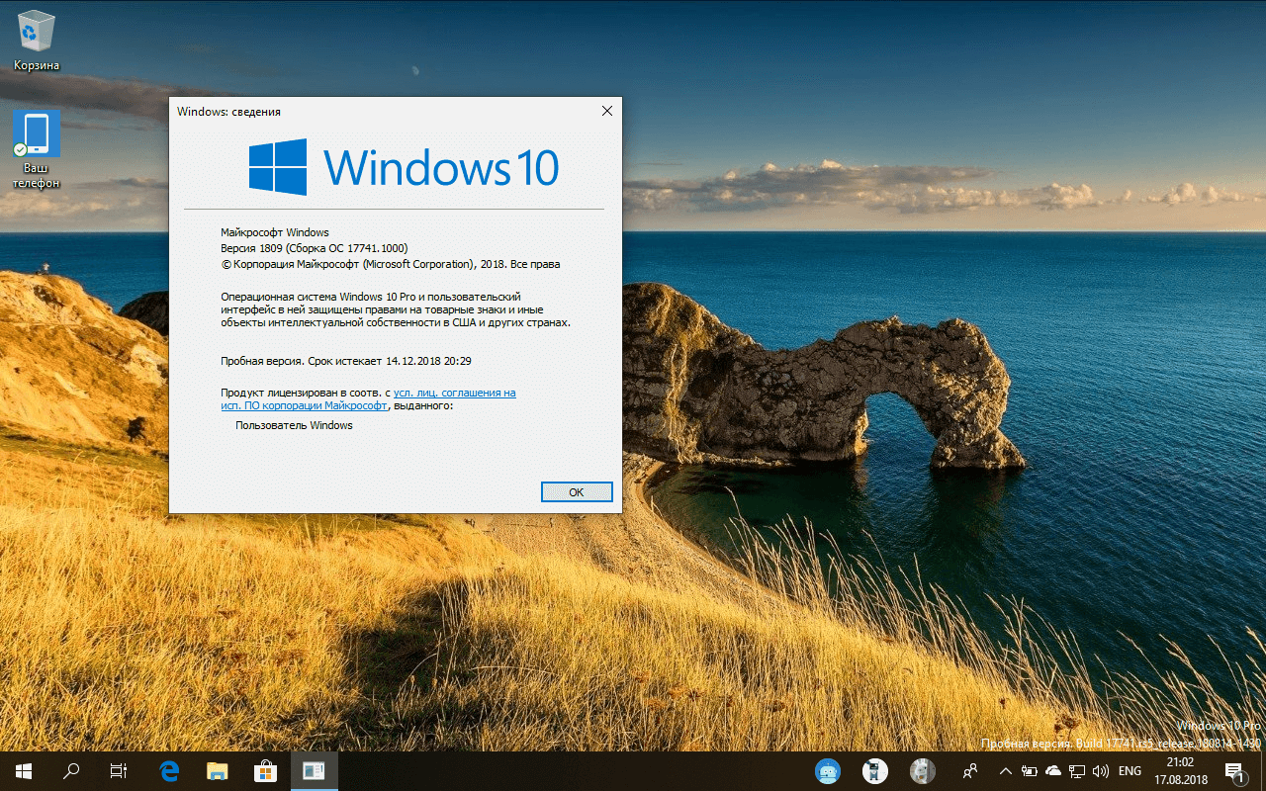Expand hidden system tray icons
Viewport: 1266px width, 791px height.
click(1005, 770)
